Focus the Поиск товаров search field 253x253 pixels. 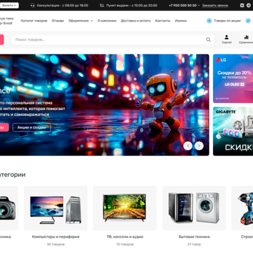pyautogui.click(x=113, y=40)
